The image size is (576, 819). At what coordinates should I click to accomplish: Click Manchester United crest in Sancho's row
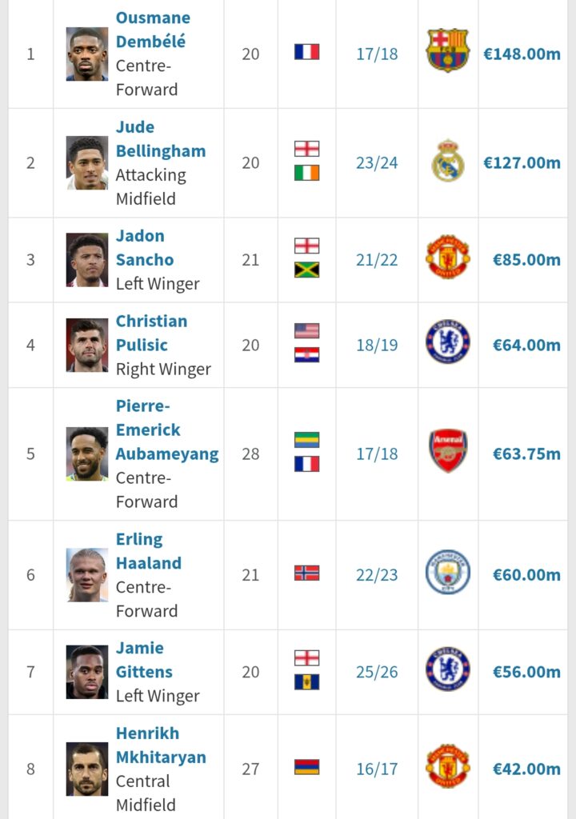coord(447,258)
